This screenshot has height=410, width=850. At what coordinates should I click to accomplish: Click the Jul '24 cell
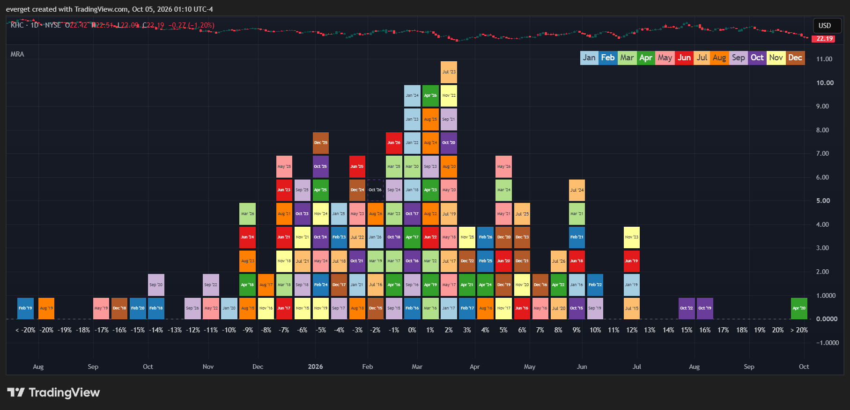click(x=577, y=190)
